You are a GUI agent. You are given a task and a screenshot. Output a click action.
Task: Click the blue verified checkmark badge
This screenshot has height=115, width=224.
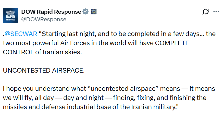[86, 12]
